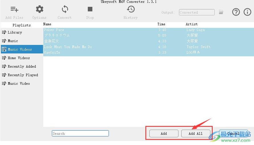
Task: Open the Options gear icon
Action: 40,9
